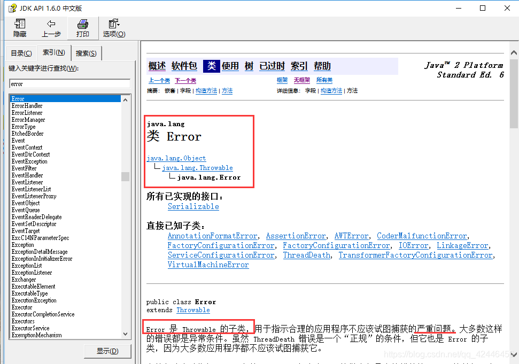Click the index list scroll-down arrow

125,334
